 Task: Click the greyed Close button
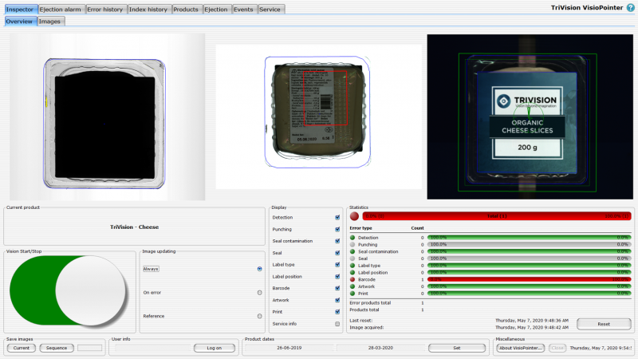coord(557,348)
